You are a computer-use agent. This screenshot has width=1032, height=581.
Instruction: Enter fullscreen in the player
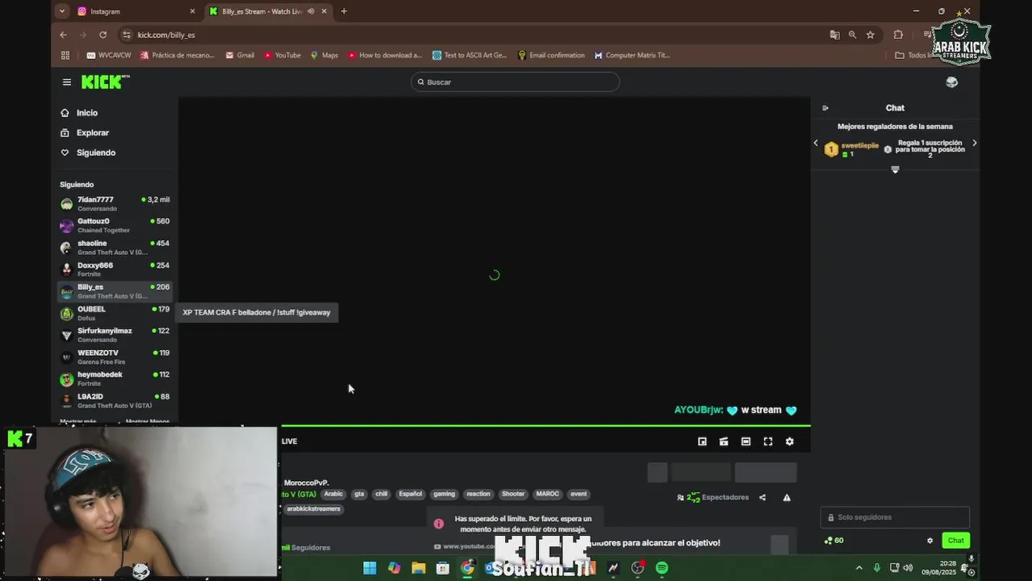(767, 441)
